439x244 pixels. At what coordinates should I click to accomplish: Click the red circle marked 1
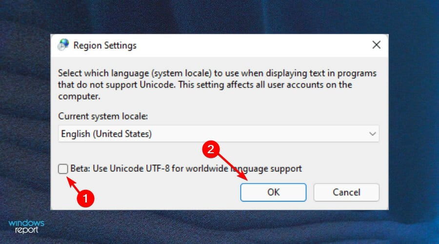click(85, 198)
